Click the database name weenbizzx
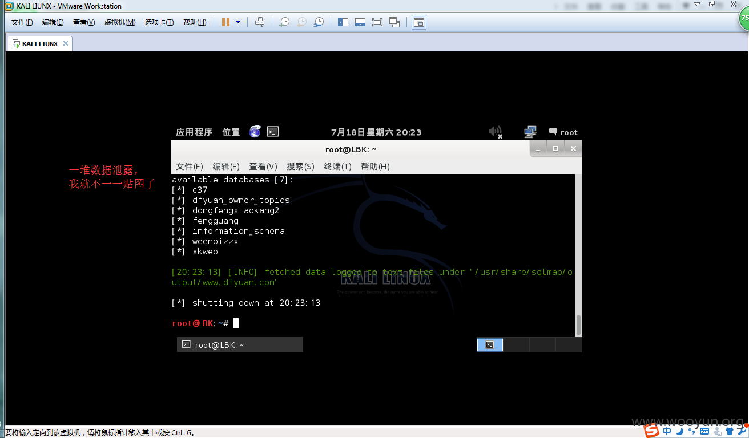The width and height of the screenshot is (749, 438). coord(215,241)
